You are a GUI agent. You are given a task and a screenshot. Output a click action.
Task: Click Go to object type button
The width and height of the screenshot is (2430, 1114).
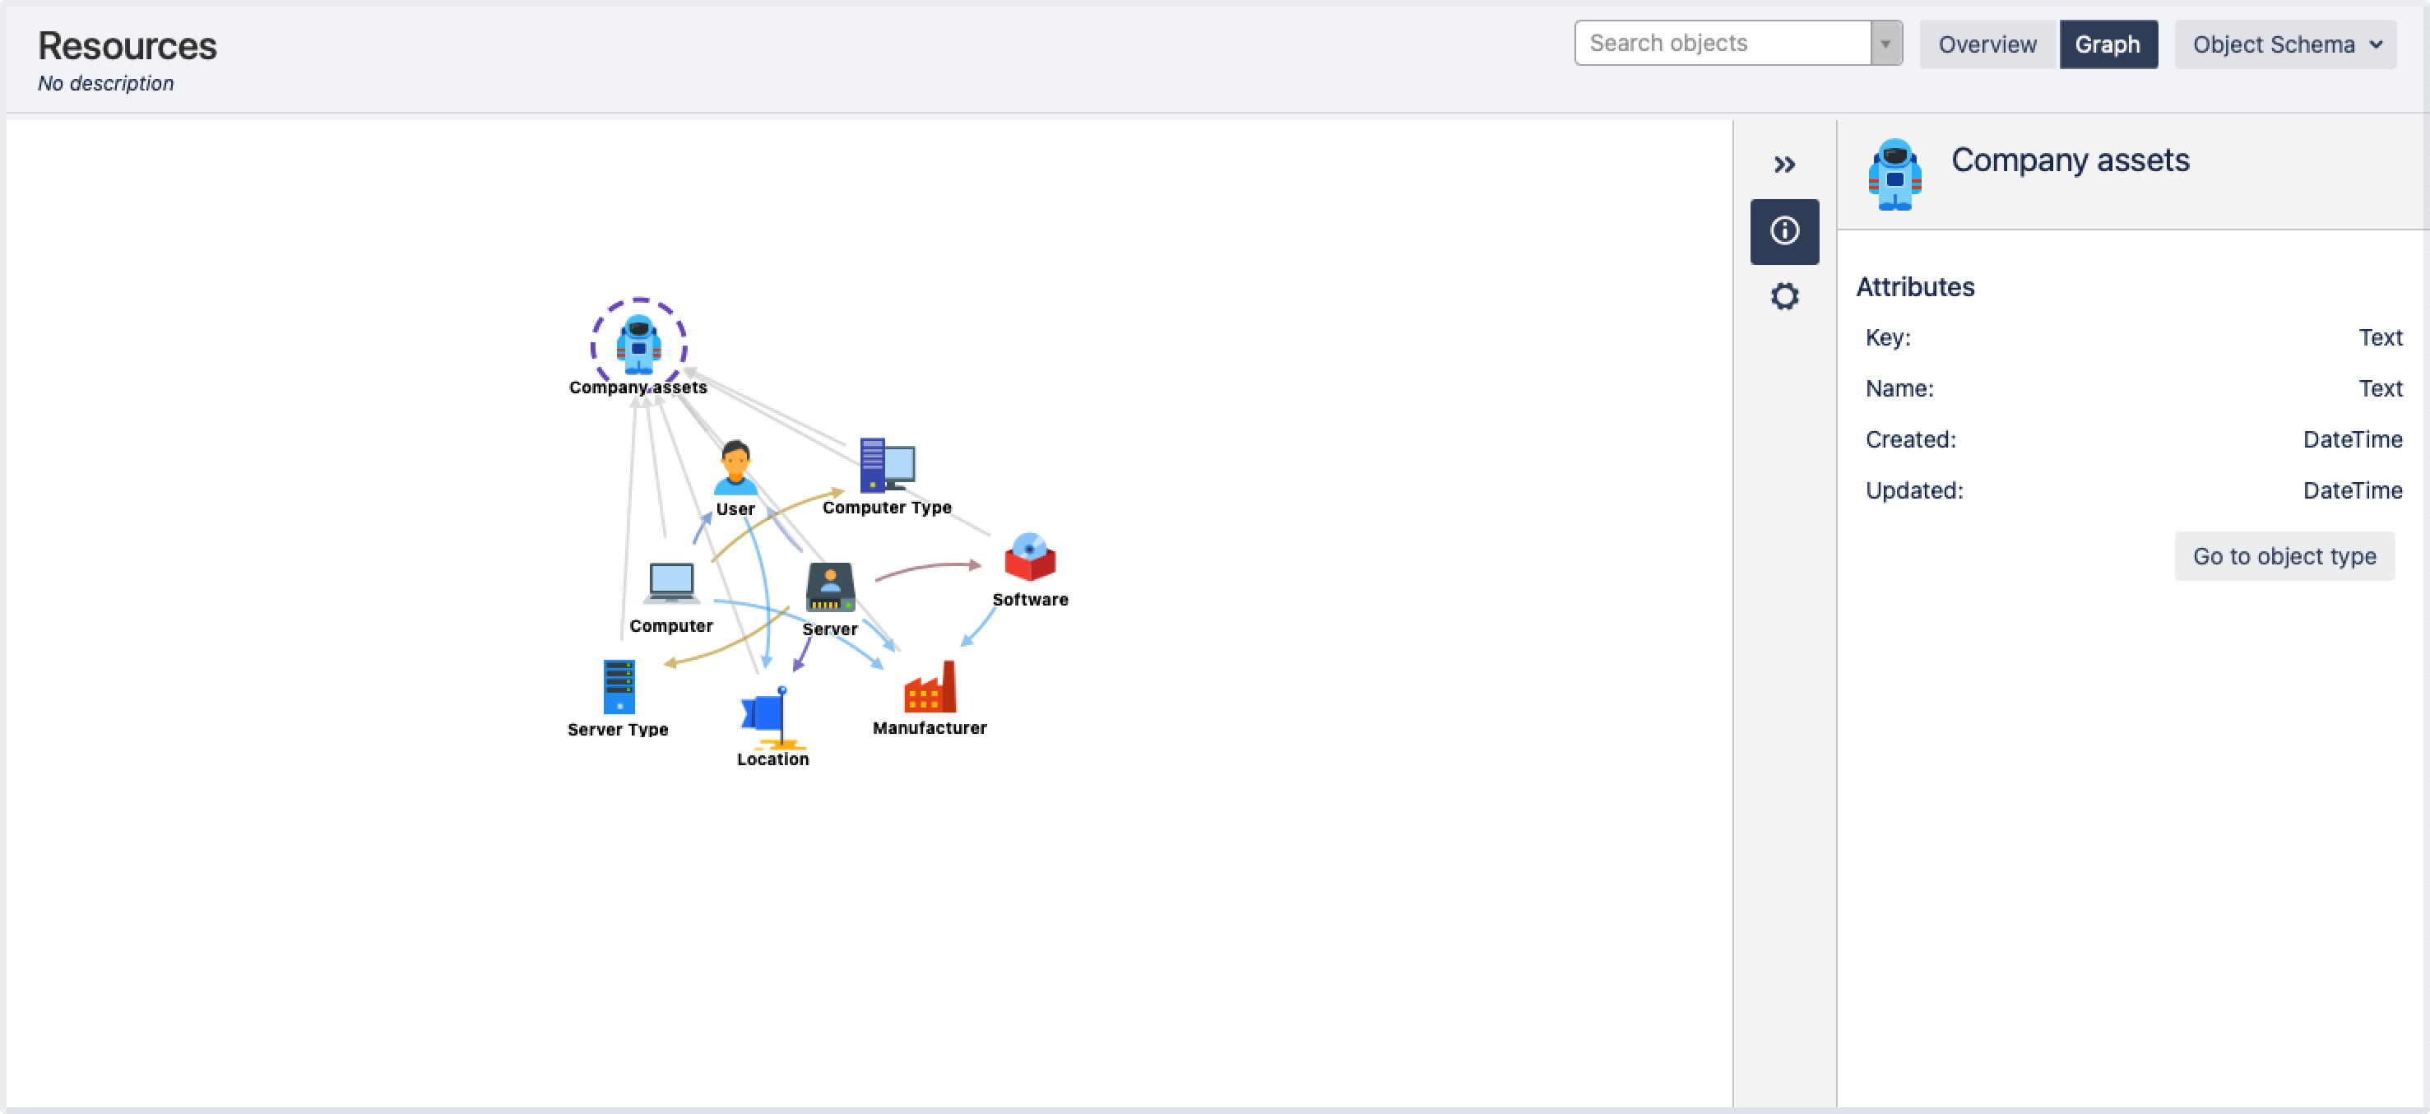2284,556
